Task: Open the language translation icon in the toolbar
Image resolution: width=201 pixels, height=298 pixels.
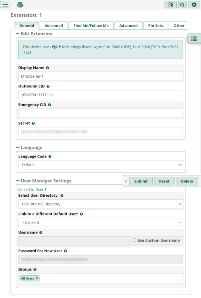Action: click(171, 5)
